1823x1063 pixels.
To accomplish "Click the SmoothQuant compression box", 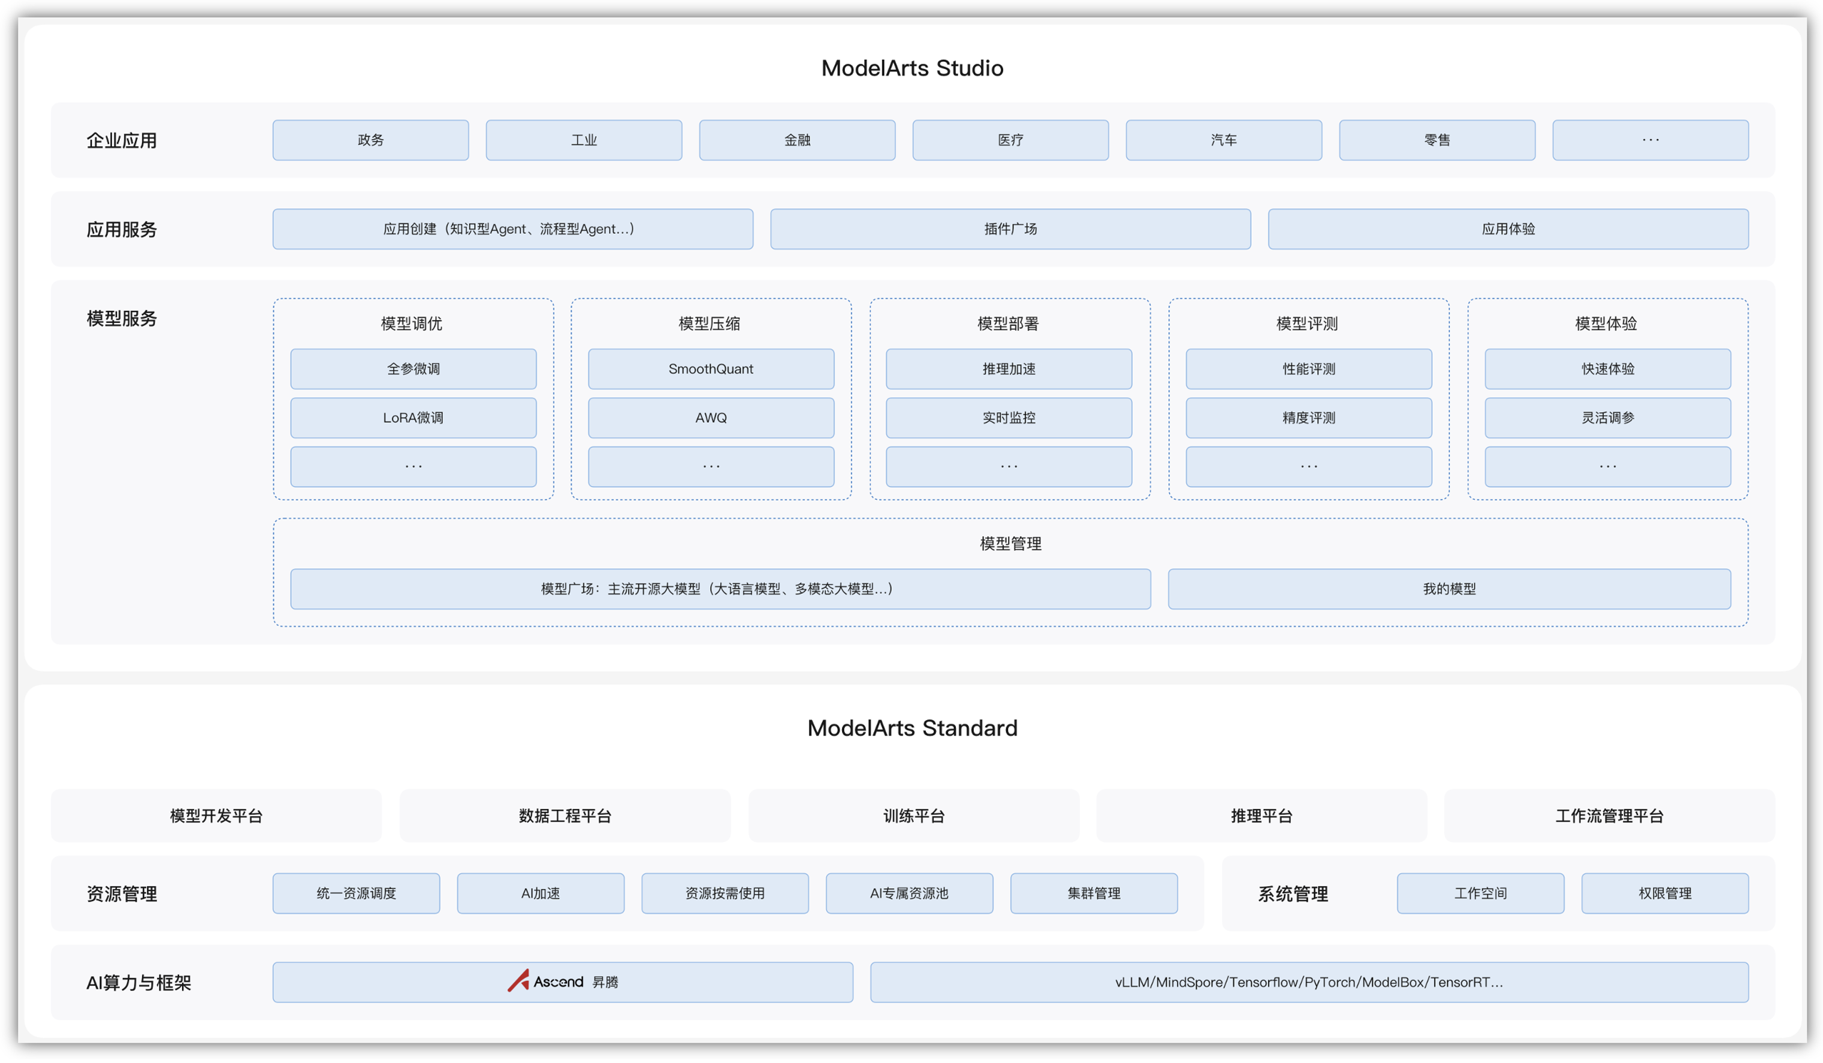I will [x=710, y=369].
